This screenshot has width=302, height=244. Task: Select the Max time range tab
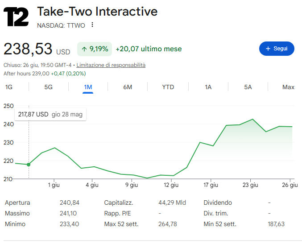point(288,87)
